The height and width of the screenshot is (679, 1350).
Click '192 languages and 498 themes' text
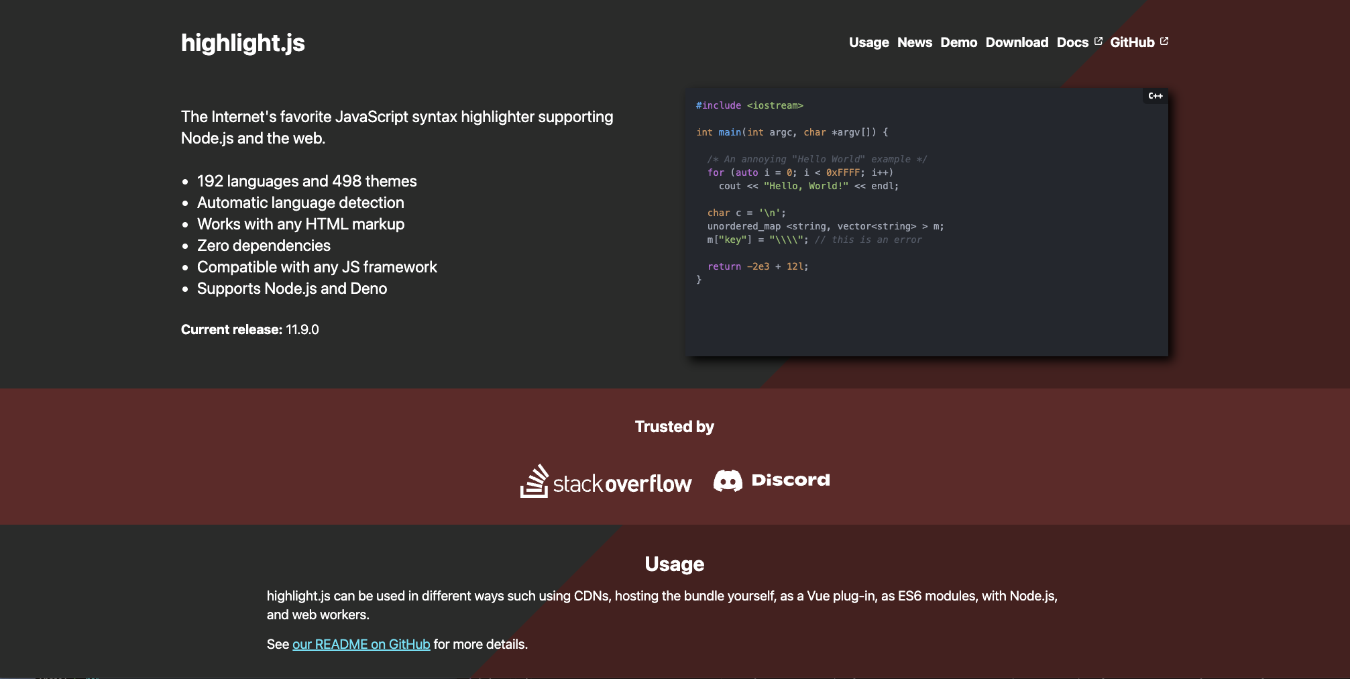coord(306,181)
